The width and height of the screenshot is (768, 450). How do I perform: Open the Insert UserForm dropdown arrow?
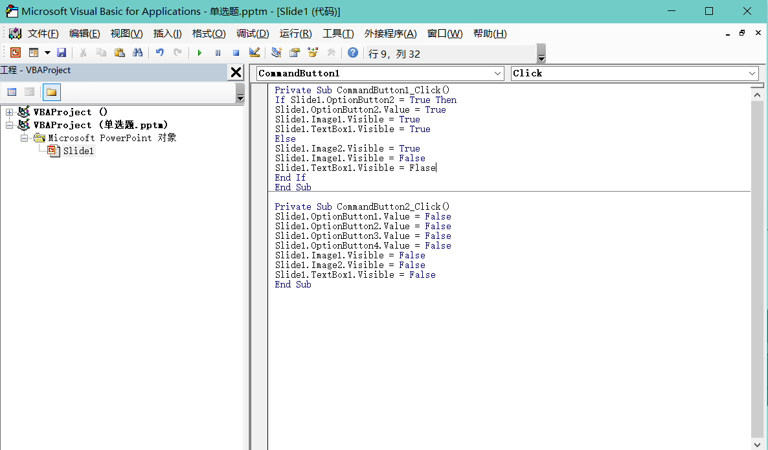[47, 53]
